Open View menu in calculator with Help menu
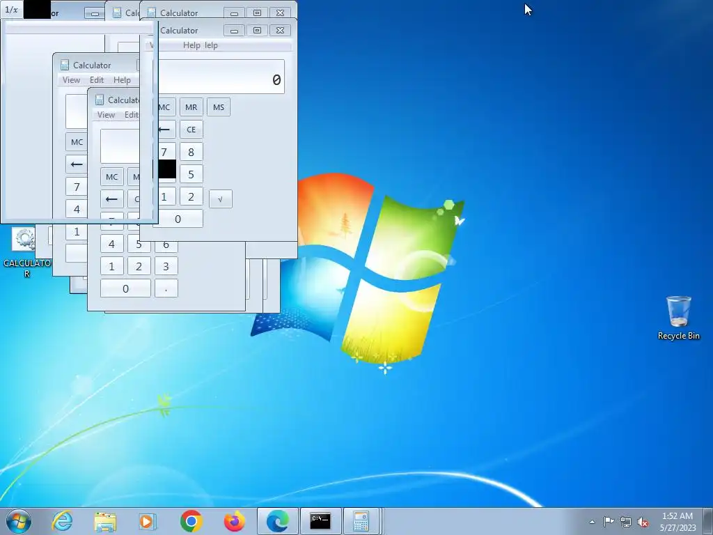Image resolution: width=713 pixels, height=535 pixels. [72, 80]
